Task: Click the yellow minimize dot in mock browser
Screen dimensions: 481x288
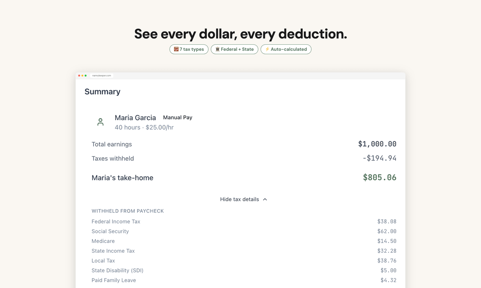Action: (x=82, y=75)
